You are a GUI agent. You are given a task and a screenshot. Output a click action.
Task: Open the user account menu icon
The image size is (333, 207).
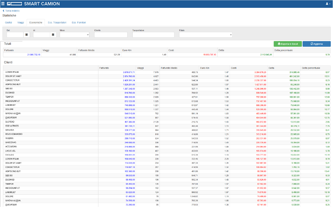(x=328, y=4)
